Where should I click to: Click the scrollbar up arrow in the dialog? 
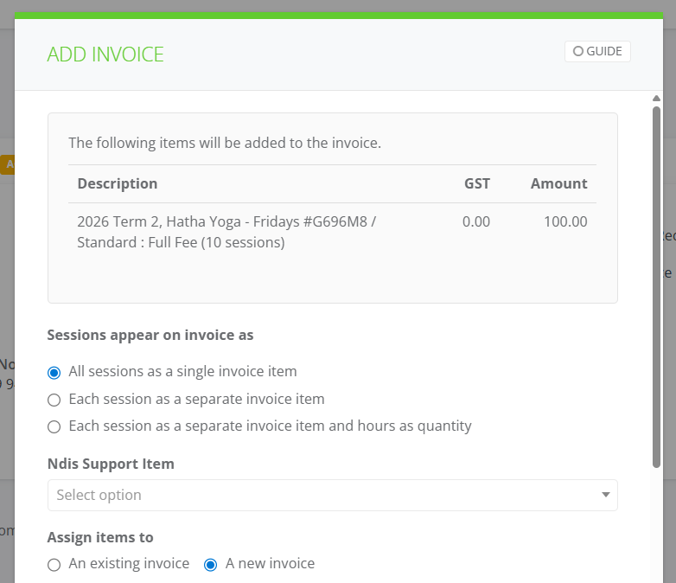point(656,99)
